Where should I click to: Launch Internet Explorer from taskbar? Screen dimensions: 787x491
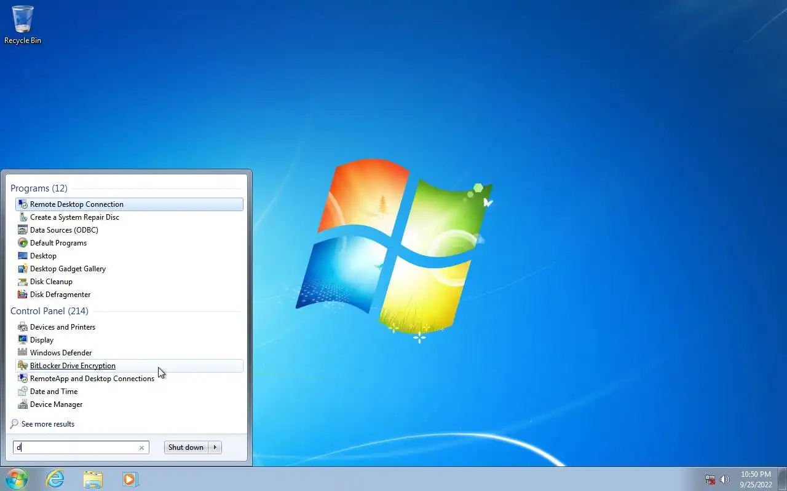(55, 479)
